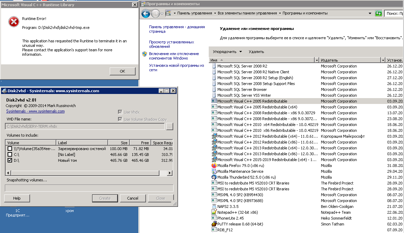
Task: Open the Упорядочить dropdown menu
Action: [227, 52]
